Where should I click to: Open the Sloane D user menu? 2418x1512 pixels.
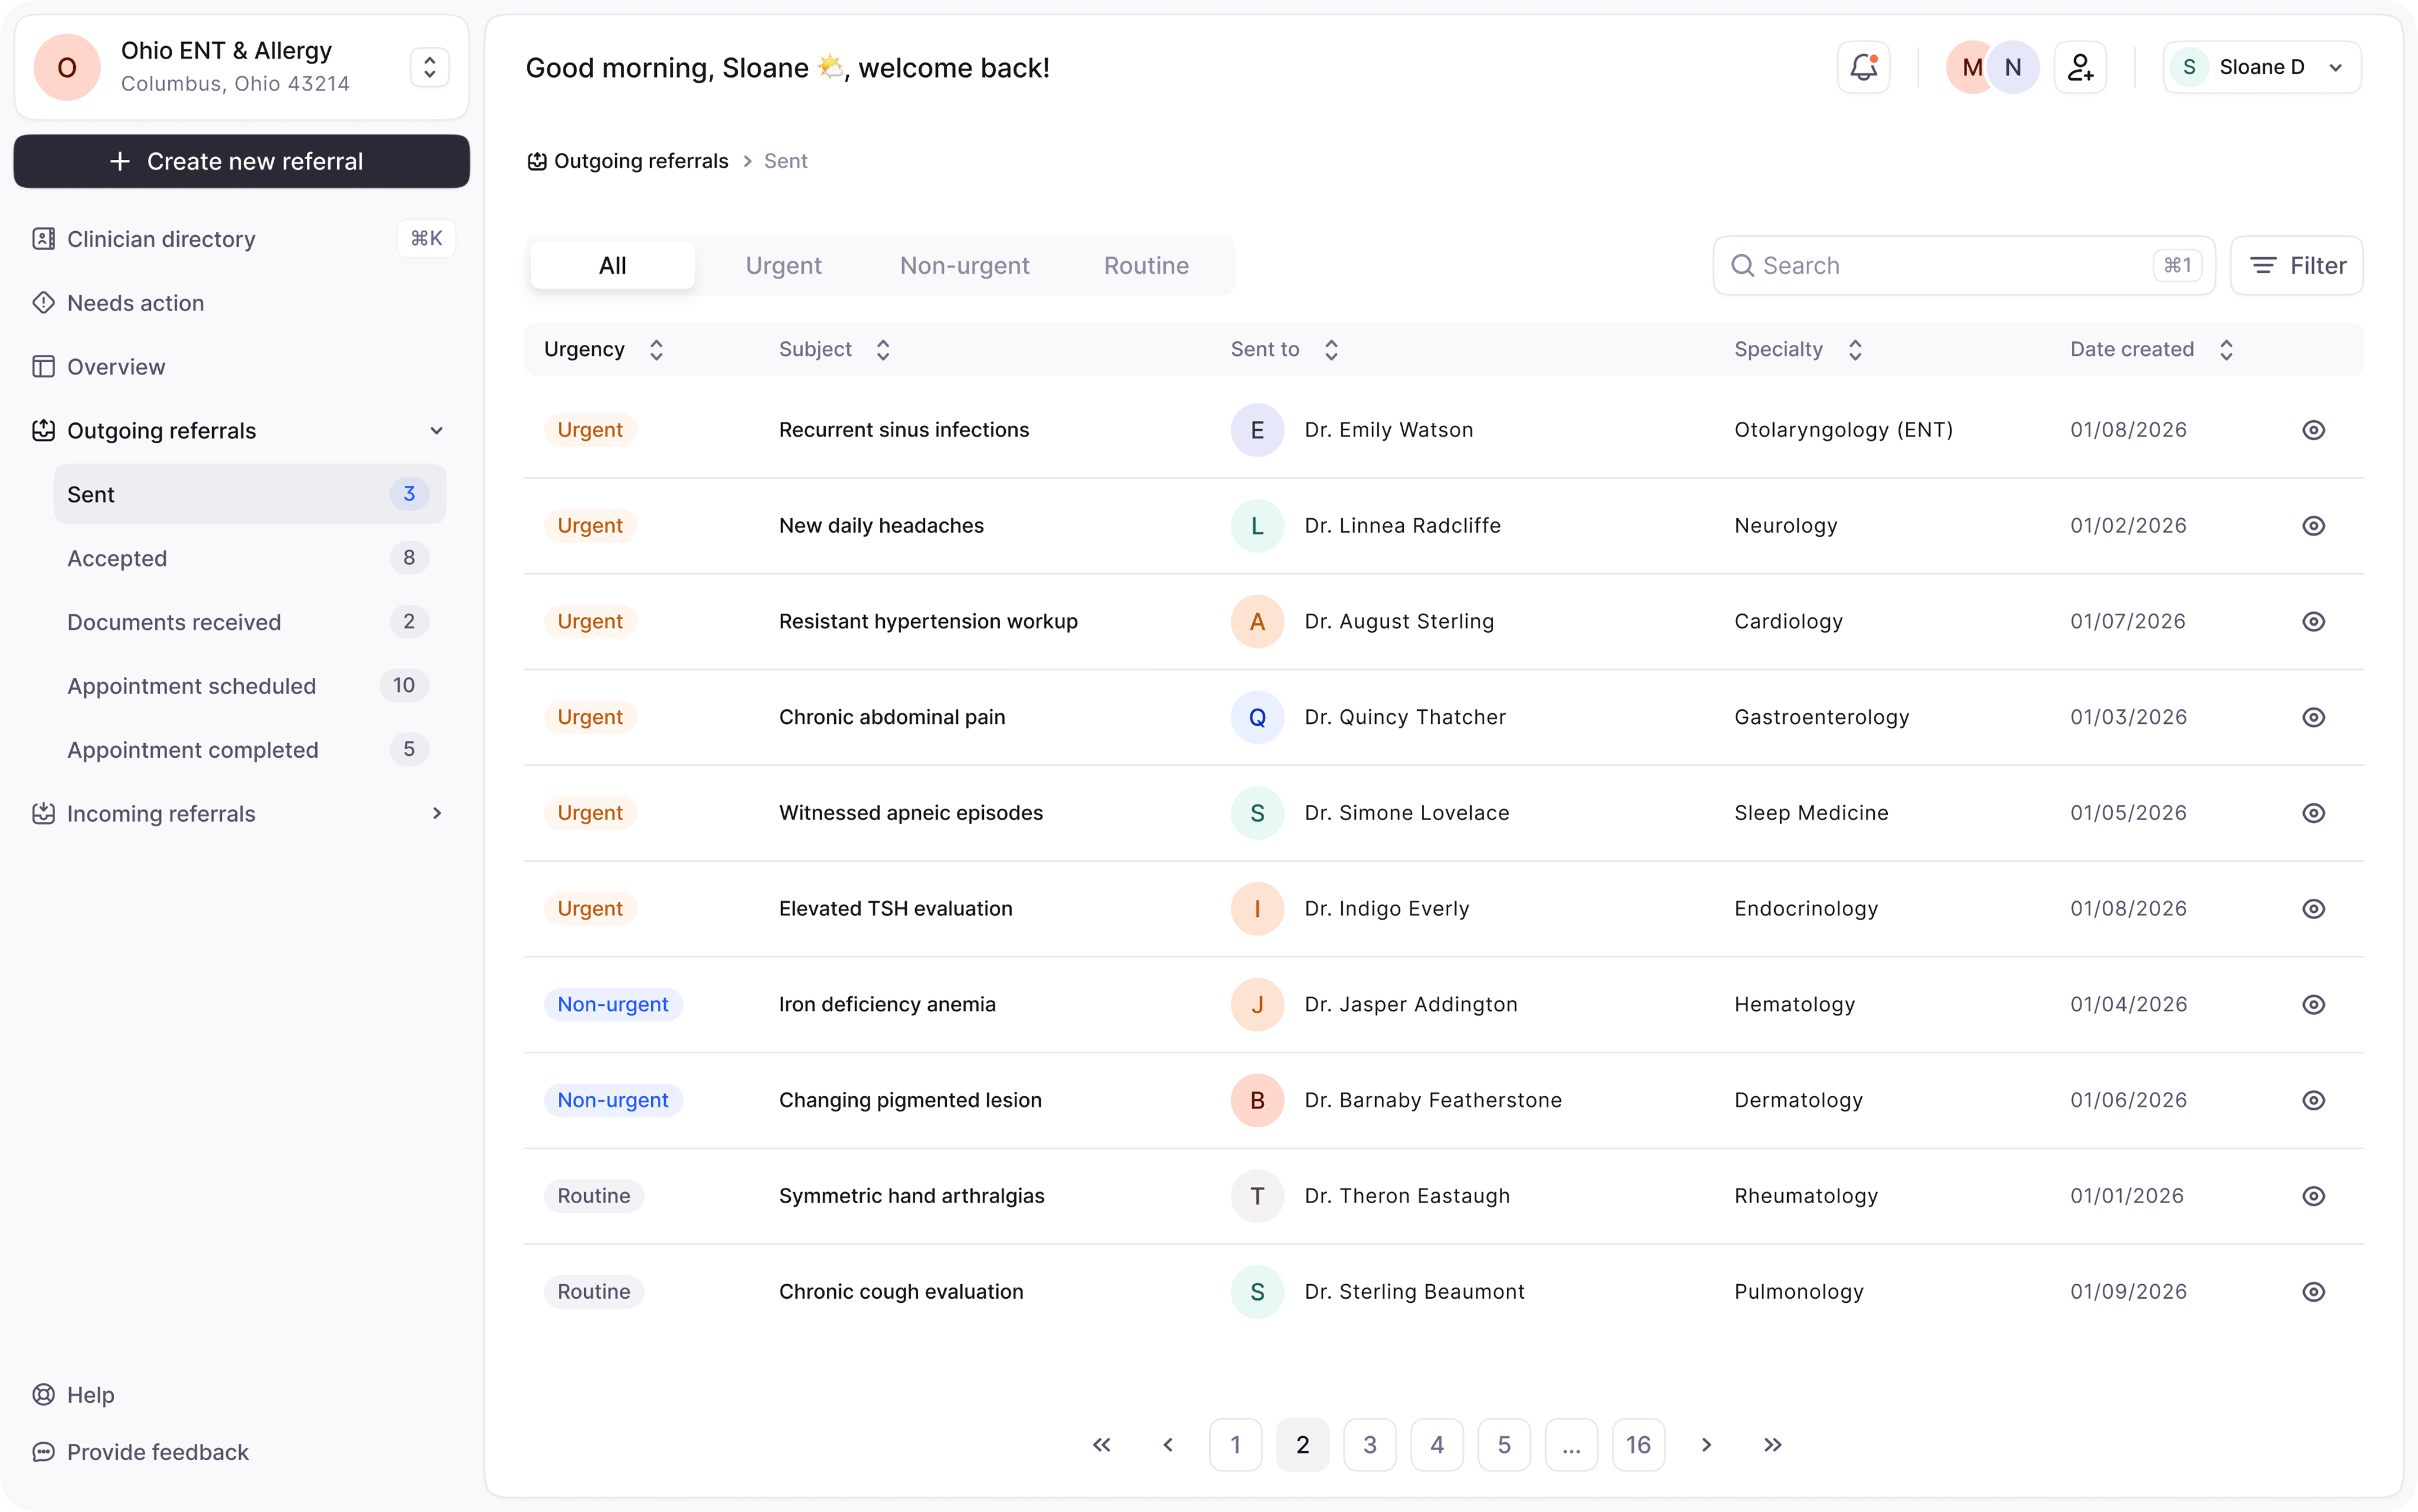[2261, 67]
